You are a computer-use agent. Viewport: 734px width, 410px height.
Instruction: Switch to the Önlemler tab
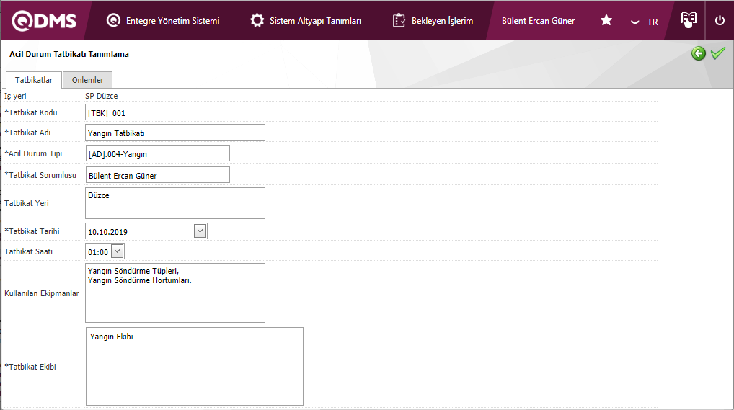point(87,80)
